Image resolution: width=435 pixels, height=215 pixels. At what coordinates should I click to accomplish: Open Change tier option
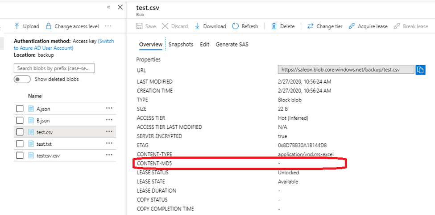click(325, 26)
